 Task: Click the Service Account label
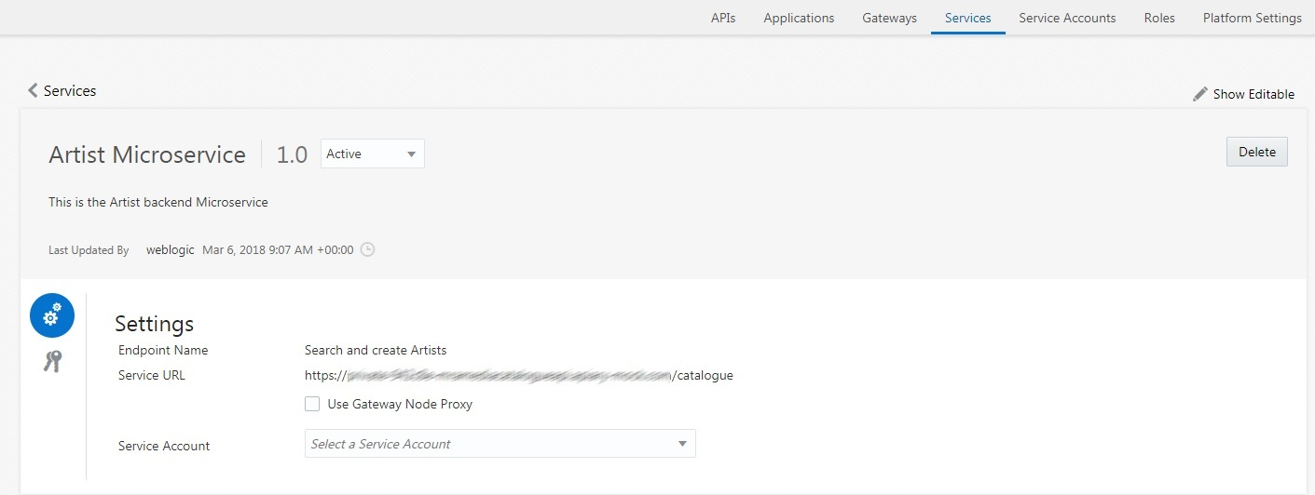click(164, 446)
